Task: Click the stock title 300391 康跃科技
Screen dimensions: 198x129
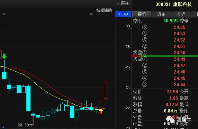Action: (174, 4)
